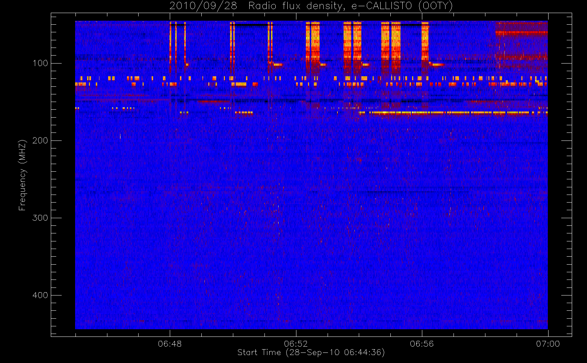587x363 pixels.
Task: Click the 100 MHz frequency tick label
Action: pos(40,63)
